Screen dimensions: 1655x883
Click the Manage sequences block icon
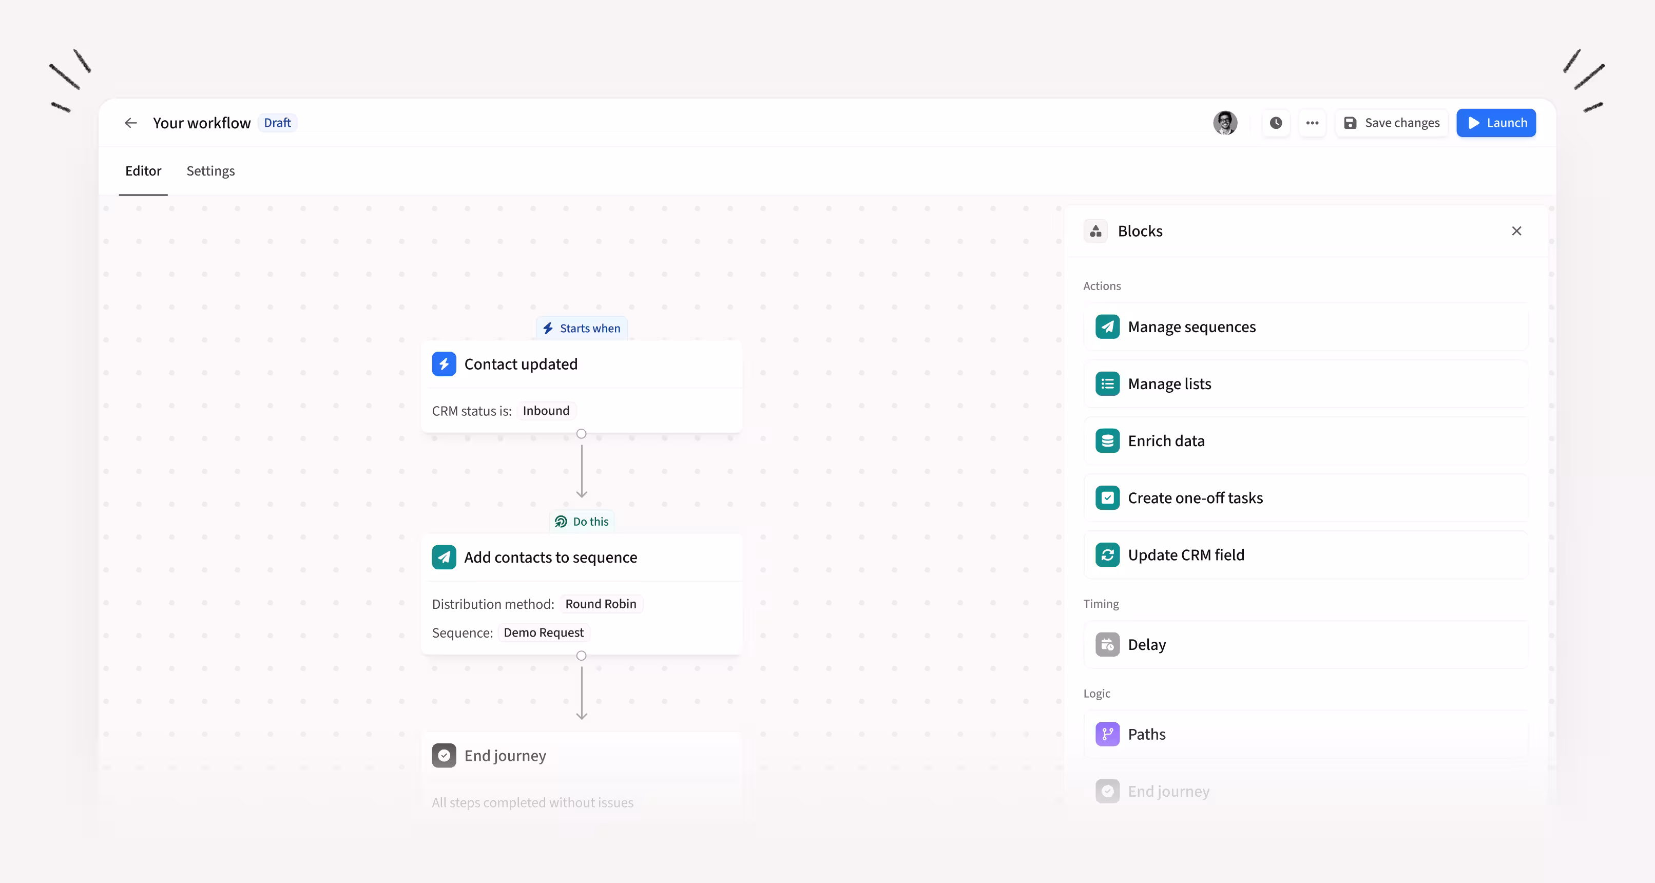(1108, 327)
